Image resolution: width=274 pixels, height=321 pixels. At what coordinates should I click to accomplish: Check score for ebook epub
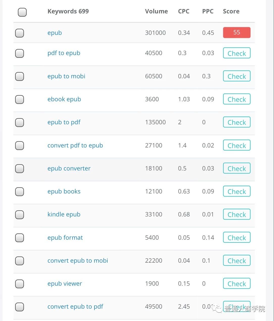(x=237, y=99)
